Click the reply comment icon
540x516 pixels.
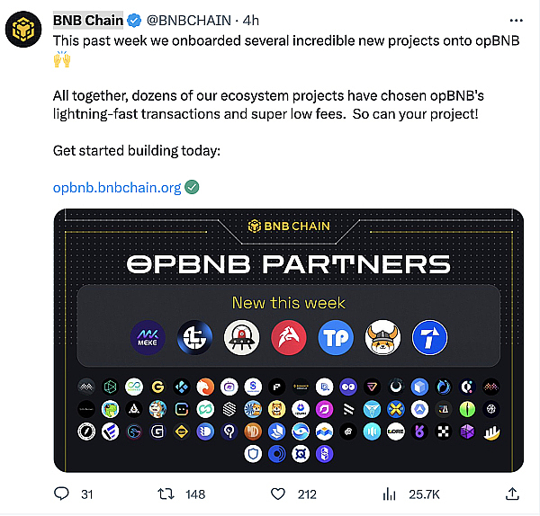click(61, 494)
